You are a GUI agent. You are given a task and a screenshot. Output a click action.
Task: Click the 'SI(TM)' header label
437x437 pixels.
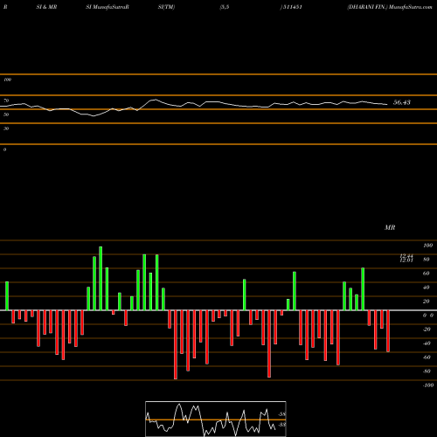[166, 7]
